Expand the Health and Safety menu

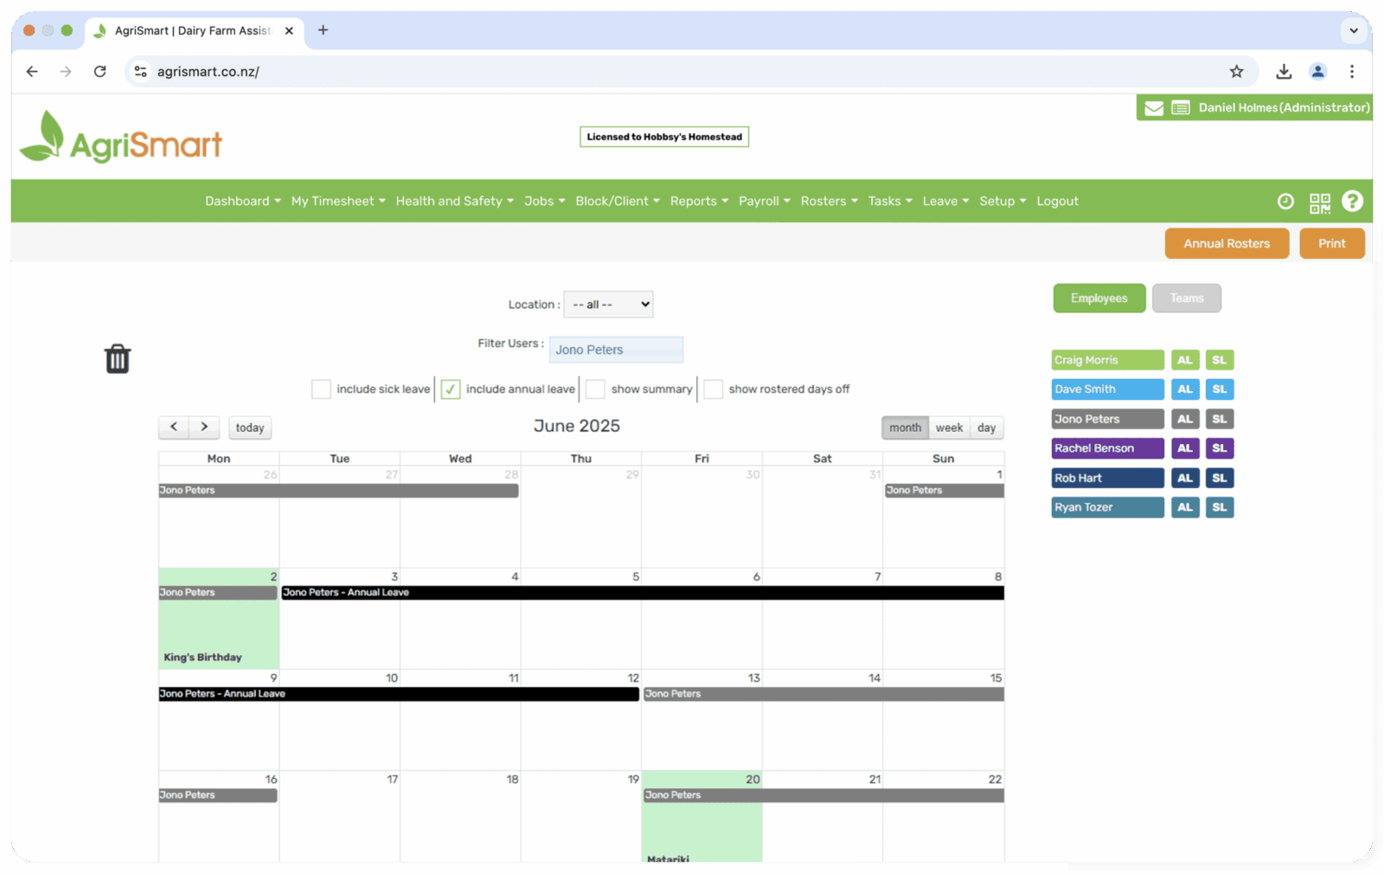click(454, 202)
